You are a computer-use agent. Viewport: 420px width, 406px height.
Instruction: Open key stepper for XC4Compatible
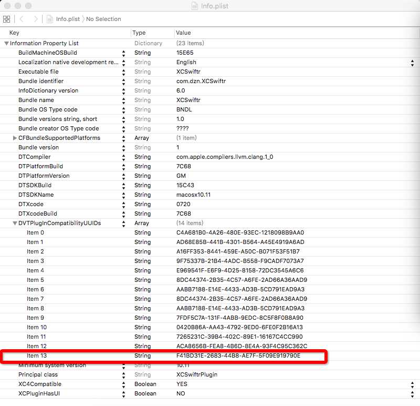123,384
